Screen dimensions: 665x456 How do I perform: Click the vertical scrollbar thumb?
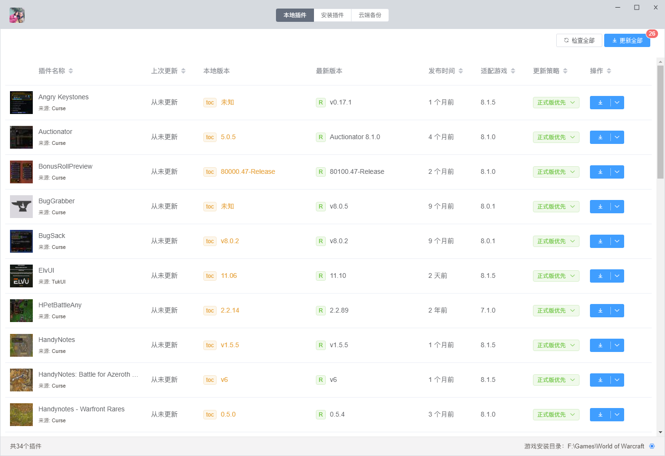[660, 122]
